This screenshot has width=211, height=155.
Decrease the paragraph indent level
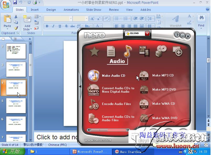pos(135,19)
